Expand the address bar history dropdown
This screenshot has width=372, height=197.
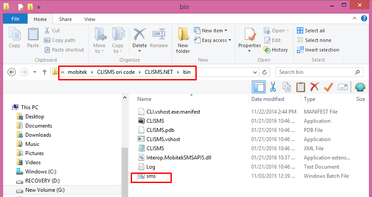click(255, 72)
